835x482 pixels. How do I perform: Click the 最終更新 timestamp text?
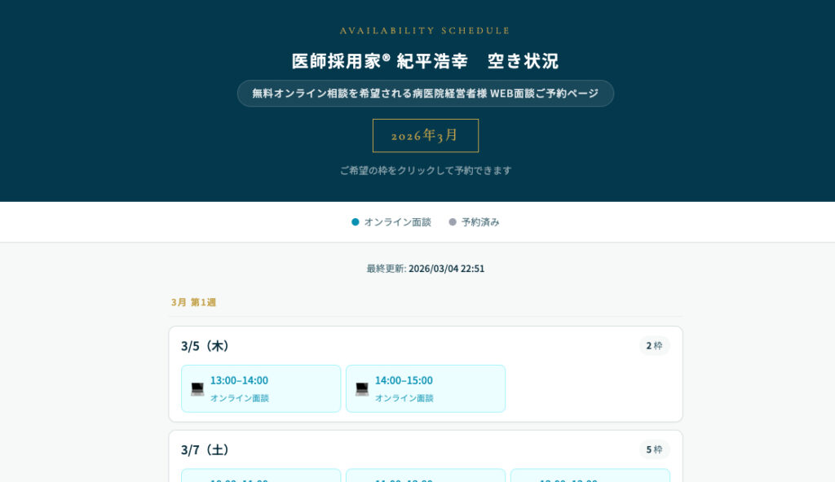(x=425, y=269)
